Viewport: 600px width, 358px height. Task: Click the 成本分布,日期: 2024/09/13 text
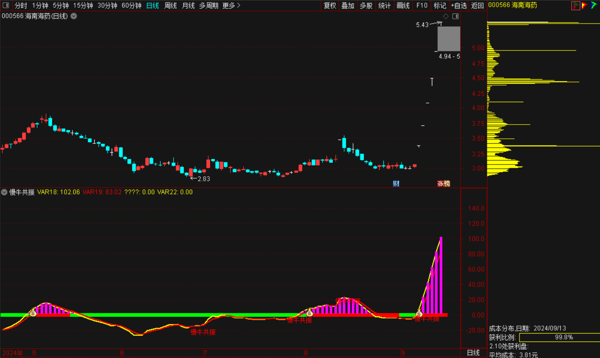[x=528, y=329]
